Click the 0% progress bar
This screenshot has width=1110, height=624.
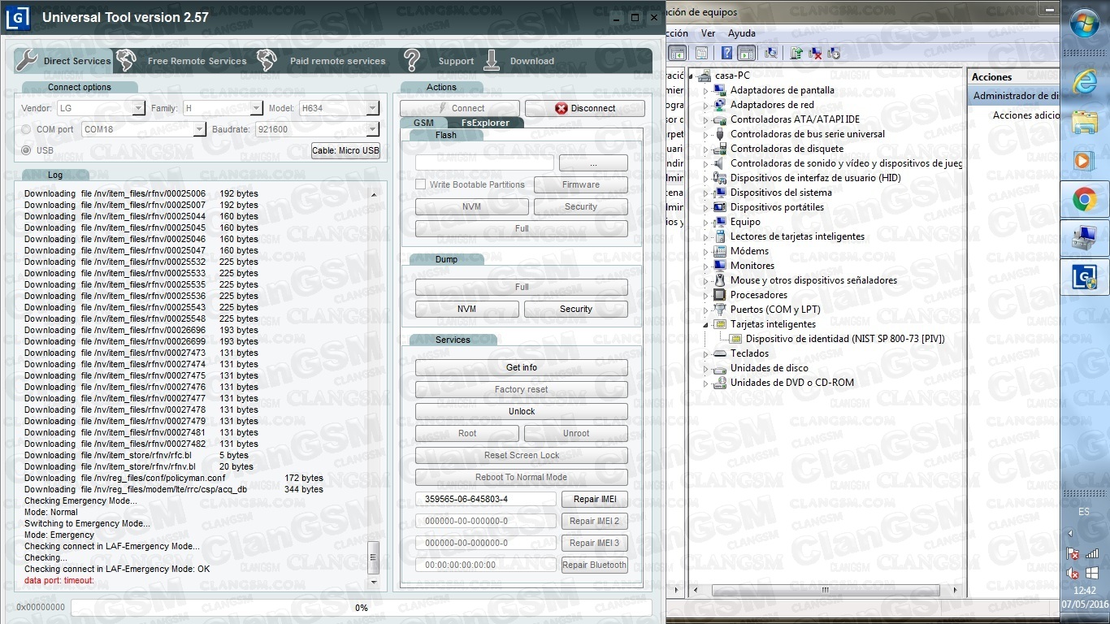tap(362, 608)
